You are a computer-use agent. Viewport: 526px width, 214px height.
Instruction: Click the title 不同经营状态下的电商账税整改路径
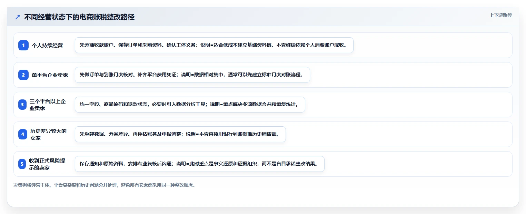pos(79,17)
